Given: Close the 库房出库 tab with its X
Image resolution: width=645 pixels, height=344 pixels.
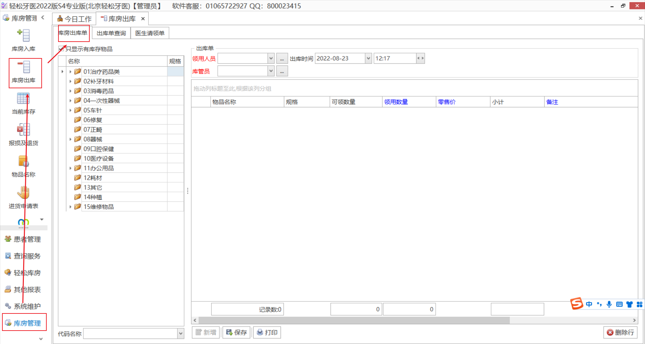Looking at the screenshot, I should click(x=143, y=19).
